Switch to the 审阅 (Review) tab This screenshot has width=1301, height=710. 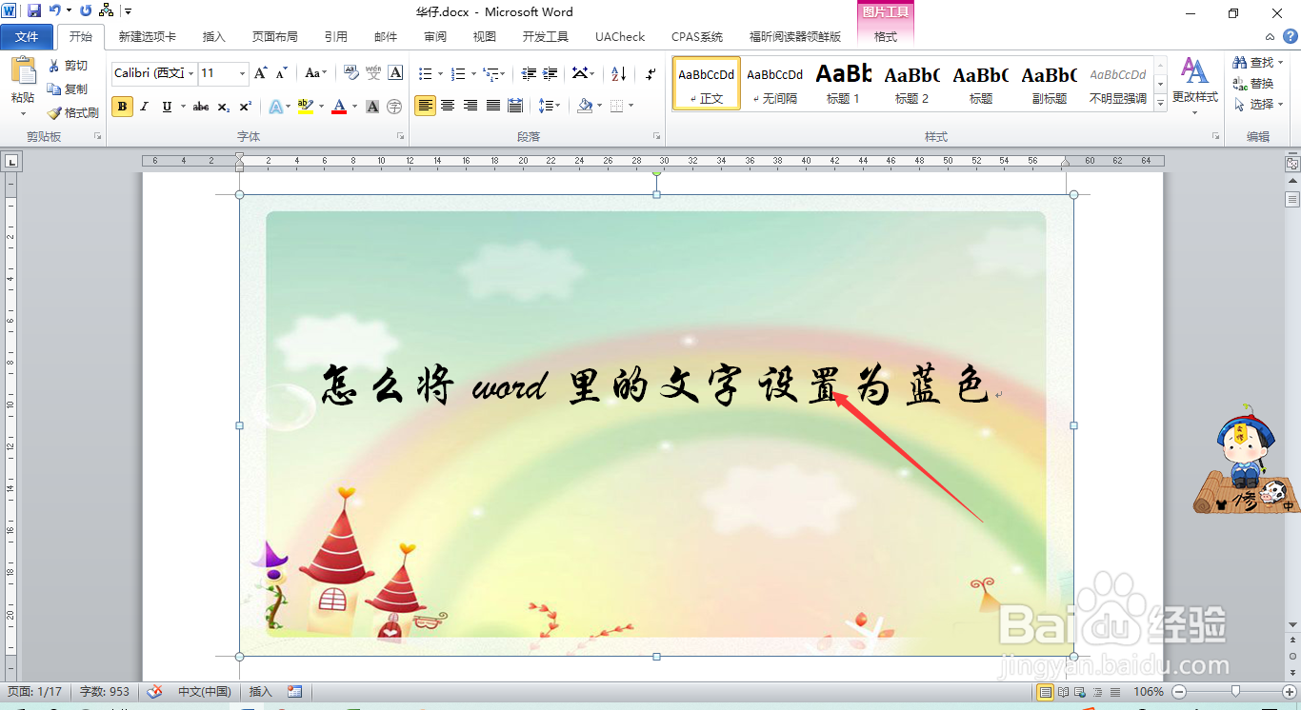pos(435,37)
